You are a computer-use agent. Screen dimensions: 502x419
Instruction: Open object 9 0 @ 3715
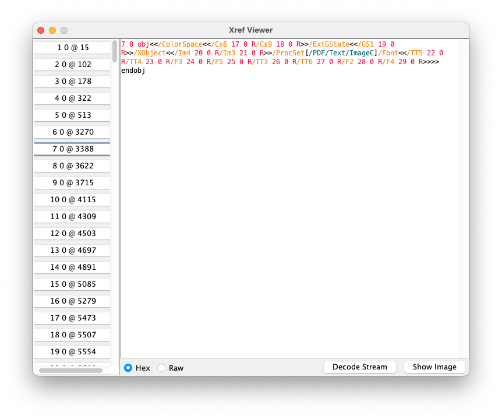[x=72, y=183]
